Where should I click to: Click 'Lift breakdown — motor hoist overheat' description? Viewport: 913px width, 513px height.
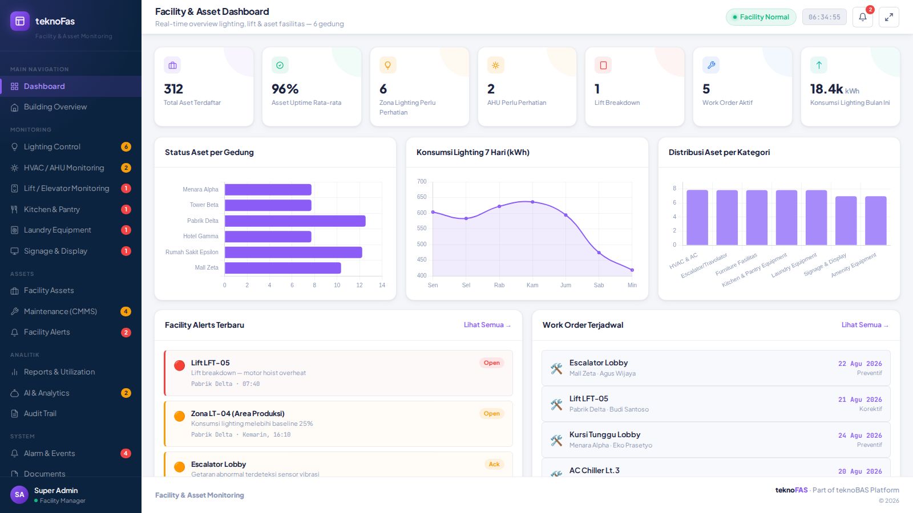point(249,373)
